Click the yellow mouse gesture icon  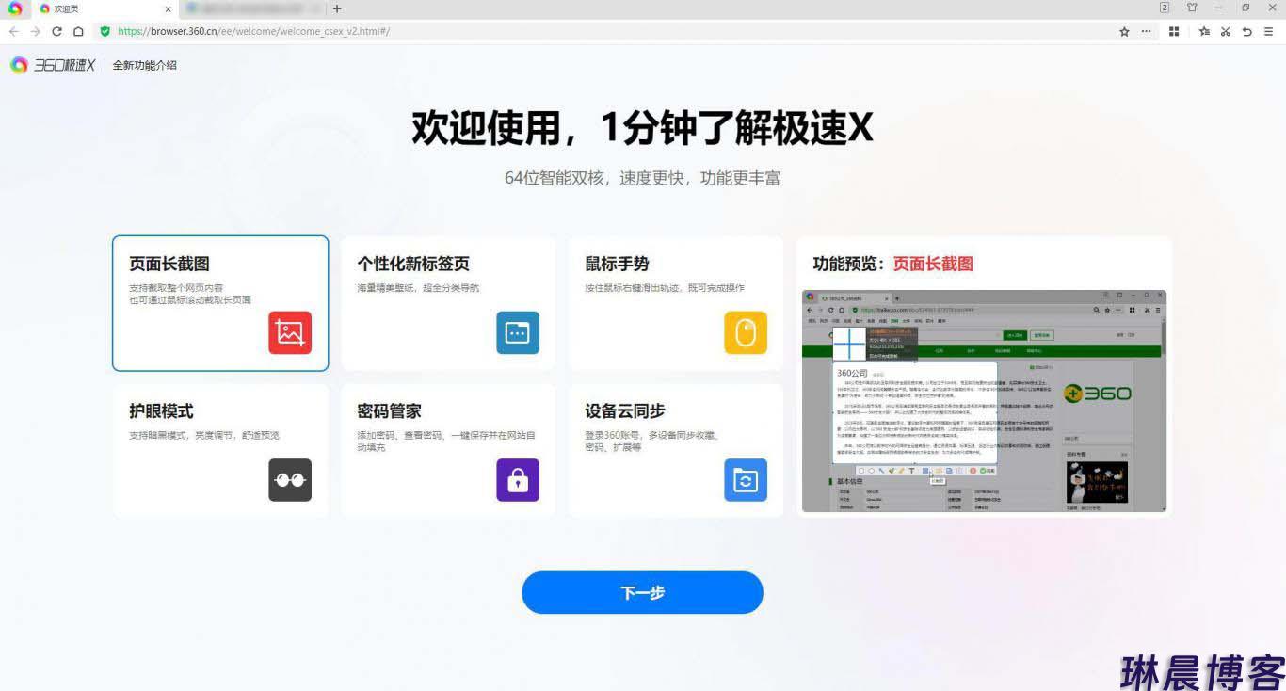point(746,332)
